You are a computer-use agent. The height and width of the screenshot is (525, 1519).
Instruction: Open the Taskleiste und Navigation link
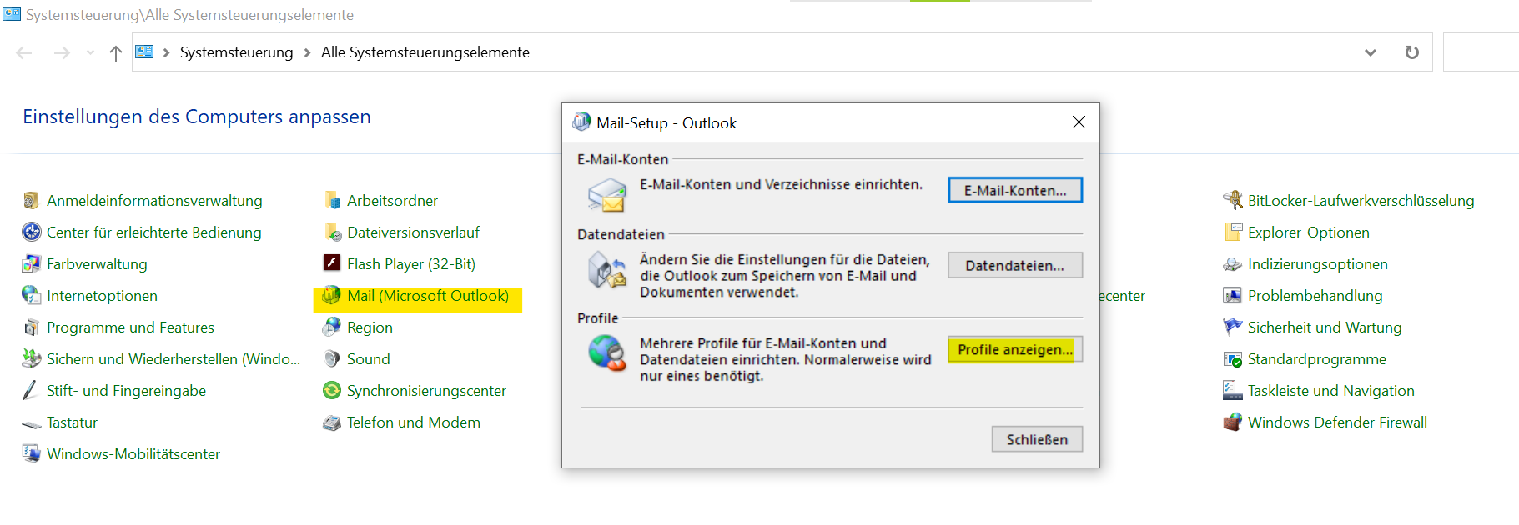tap(1331, 391)
